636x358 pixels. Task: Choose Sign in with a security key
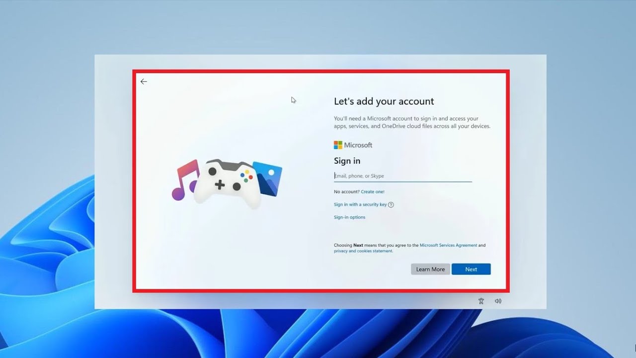coord(360,204)
